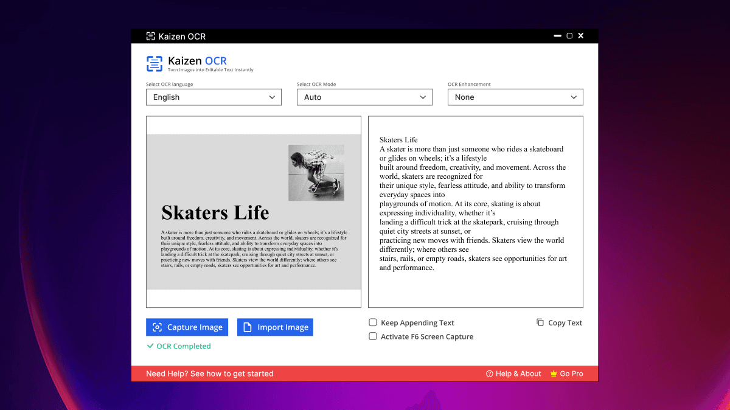Viewport: 730px width, 410px height.
Task: Click the crown icon next to Go Pro
Action: tap(553, 374)
